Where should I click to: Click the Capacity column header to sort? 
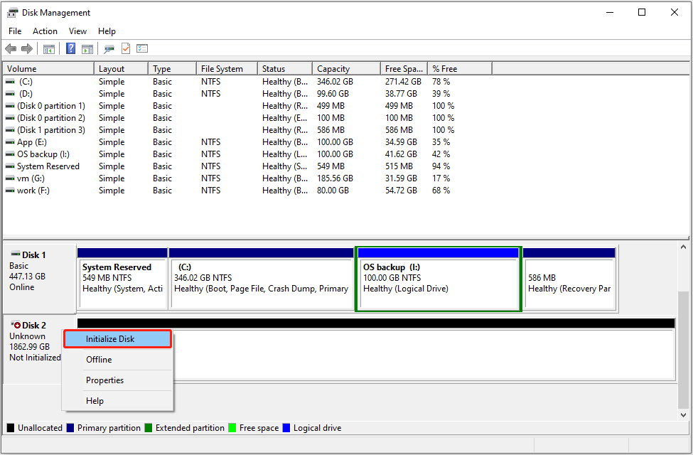pos(345,68)
